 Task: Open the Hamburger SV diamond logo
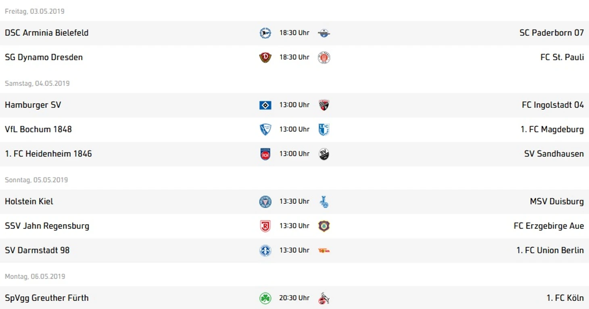(265, 105)
